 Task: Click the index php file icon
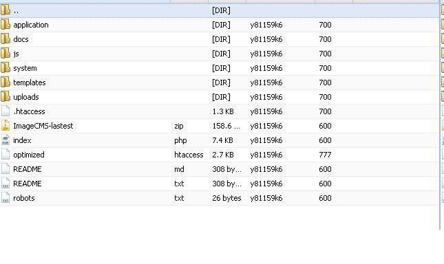pyautogui.click(x=6, y=140)
